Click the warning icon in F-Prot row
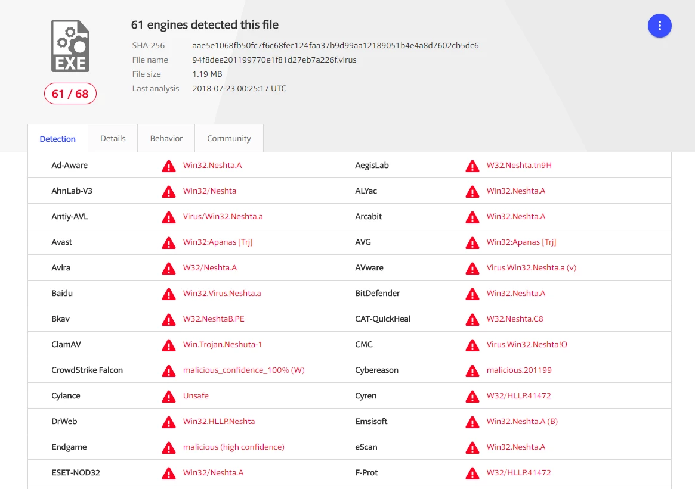The image size is (695, 489). point(472,474)
